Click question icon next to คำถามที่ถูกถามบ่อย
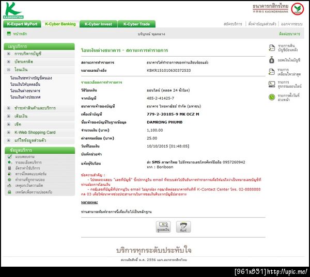The image size is (310, 277). pyautogui.click(x=9, y=180)
